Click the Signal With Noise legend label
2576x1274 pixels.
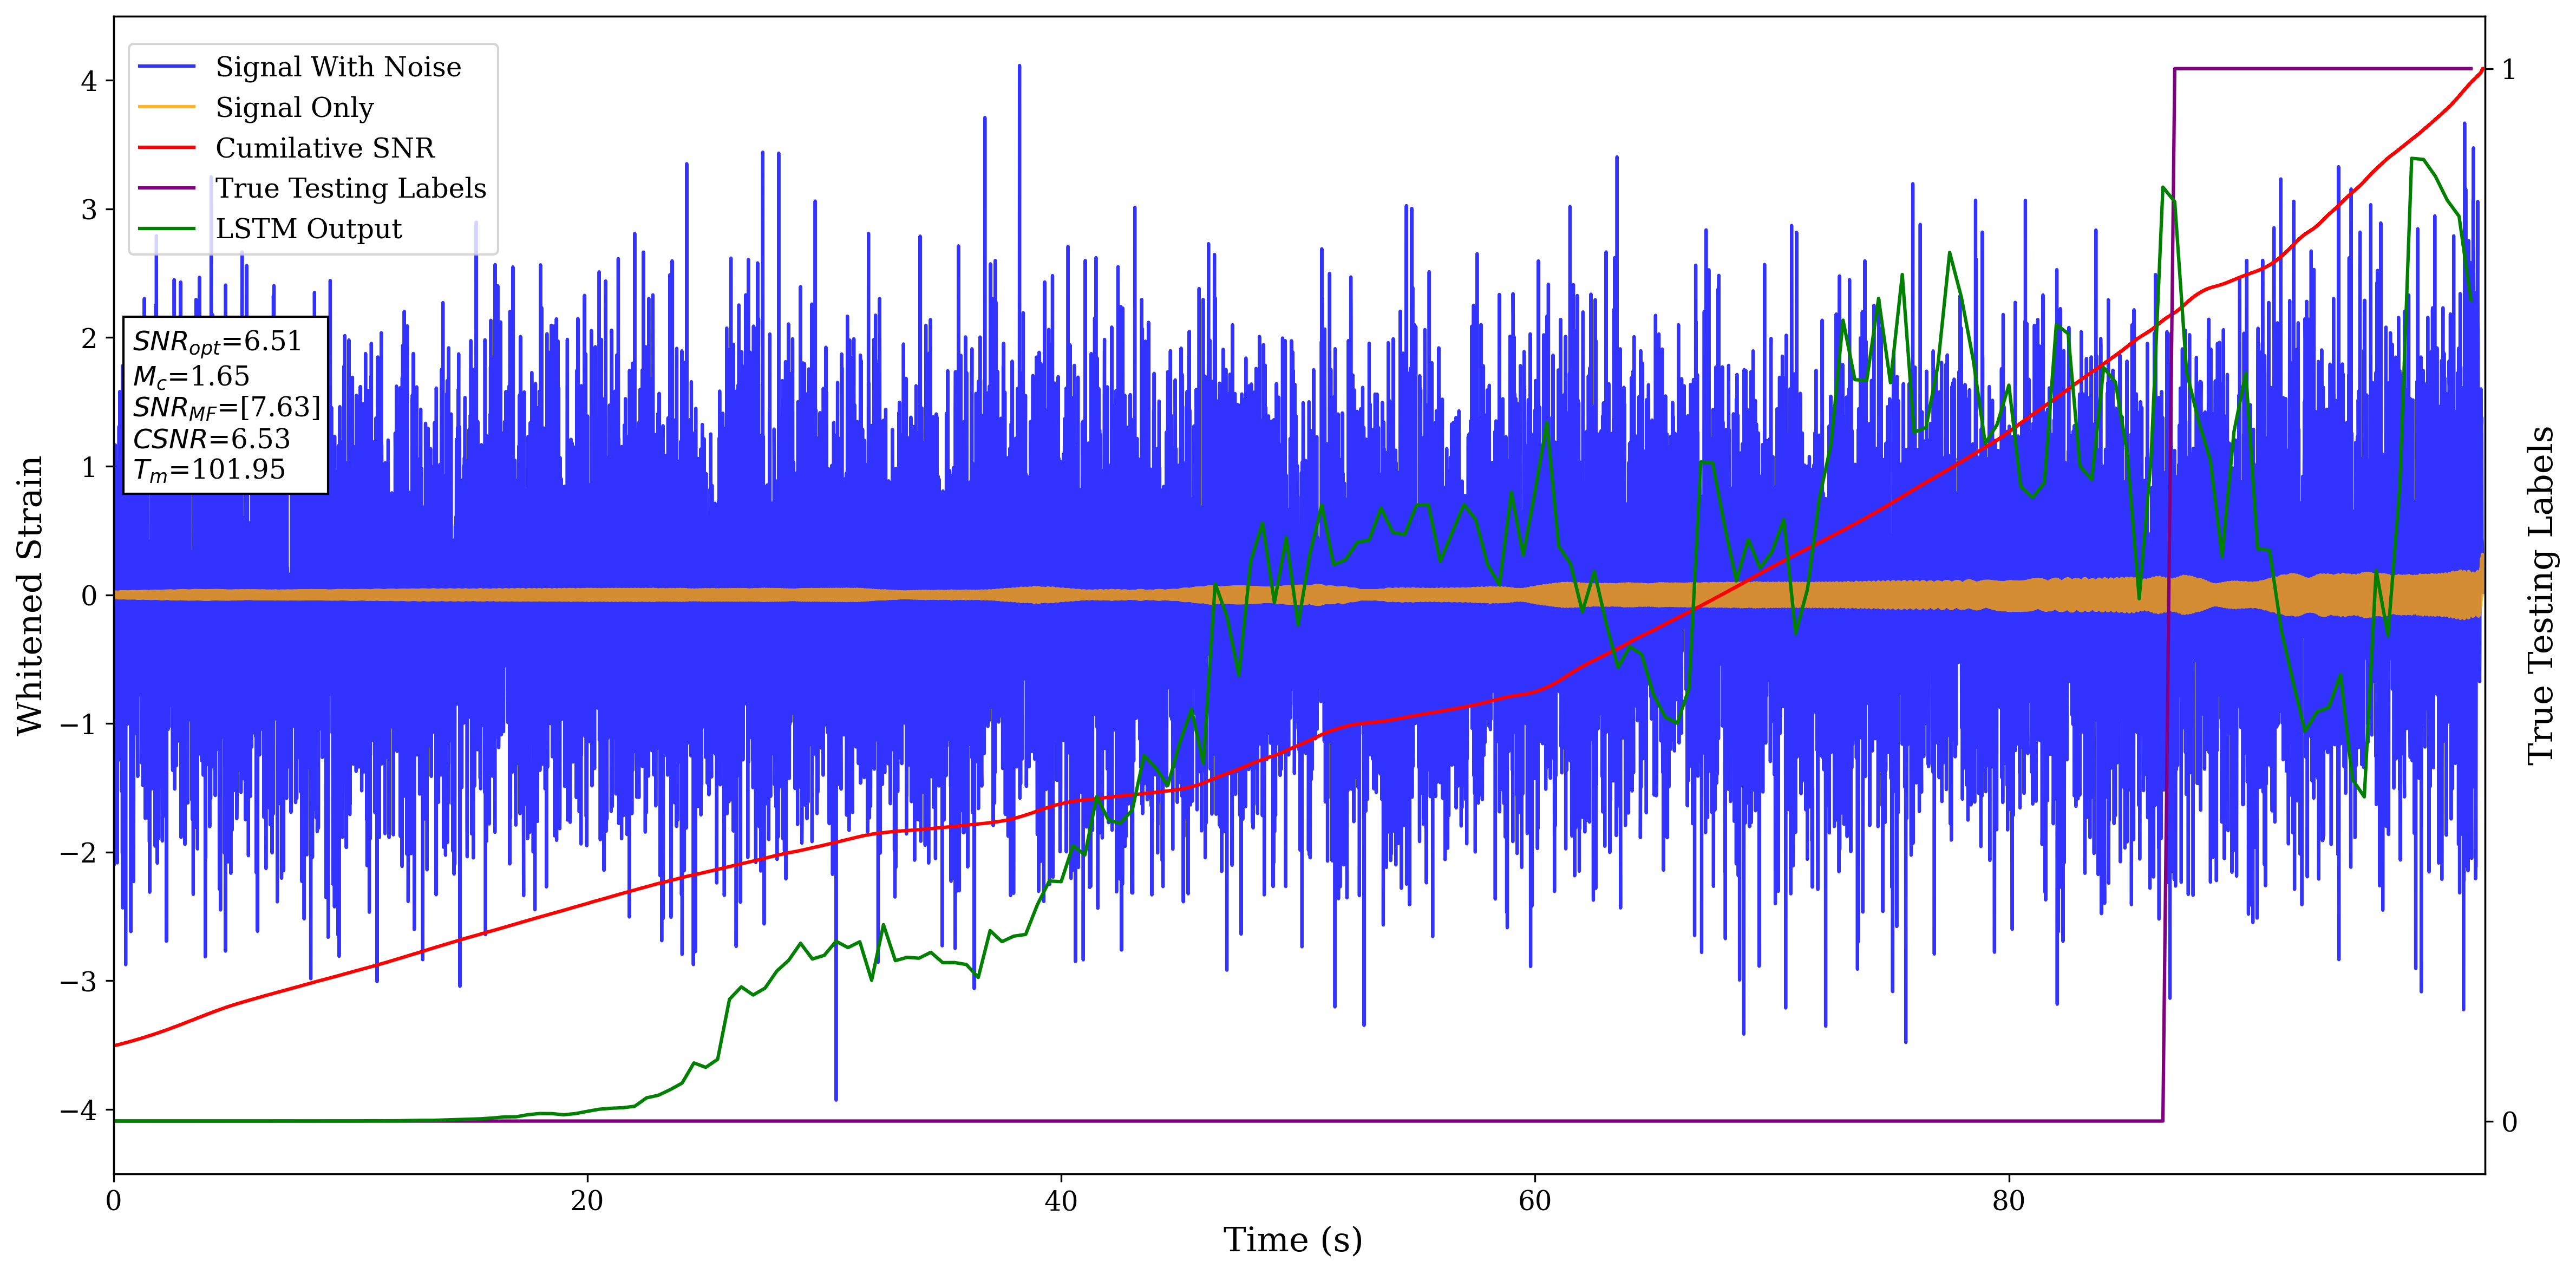338,67
